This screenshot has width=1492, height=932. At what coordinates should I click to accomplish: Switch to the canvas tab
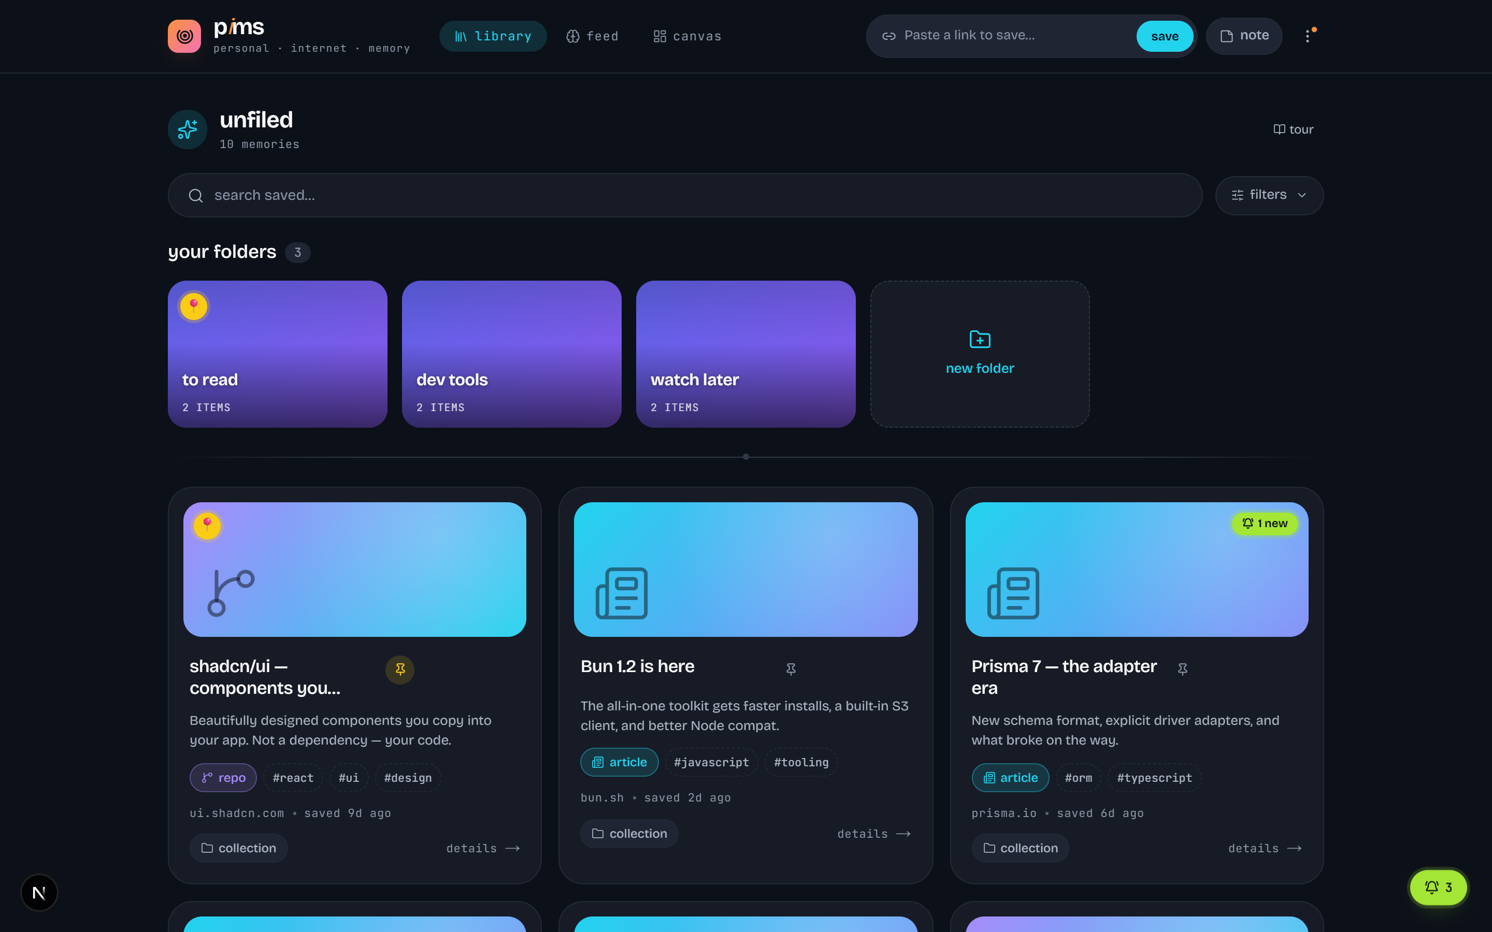click(x=687, y=36)
